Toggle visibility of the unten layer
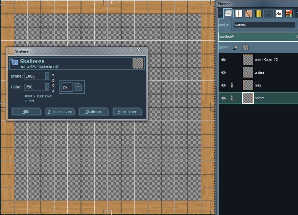 [x=224, y=72]
